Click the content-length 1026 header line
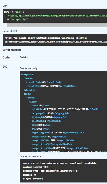The image size is (107, 184). [36, 167]
